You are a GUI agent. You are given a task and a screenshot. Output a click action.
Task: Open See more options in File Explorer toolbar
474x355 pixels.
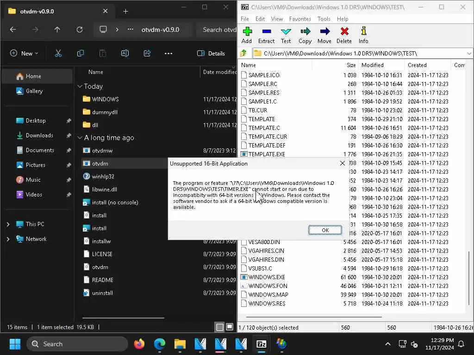(x=168, y=54)
